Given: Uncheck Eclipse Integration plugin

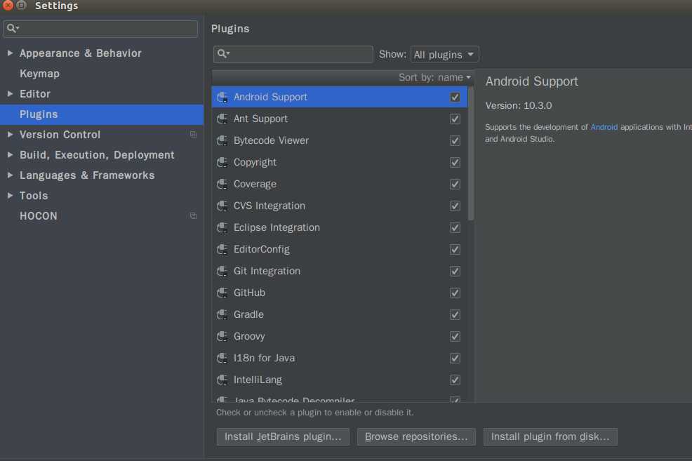Looking at the screenshot, I should tap(455, 227).
